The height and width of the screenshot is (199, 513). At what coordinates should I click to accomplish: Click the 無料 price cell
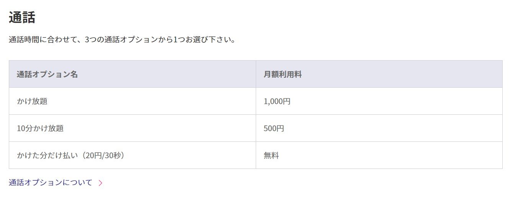(x=379, y=156)
